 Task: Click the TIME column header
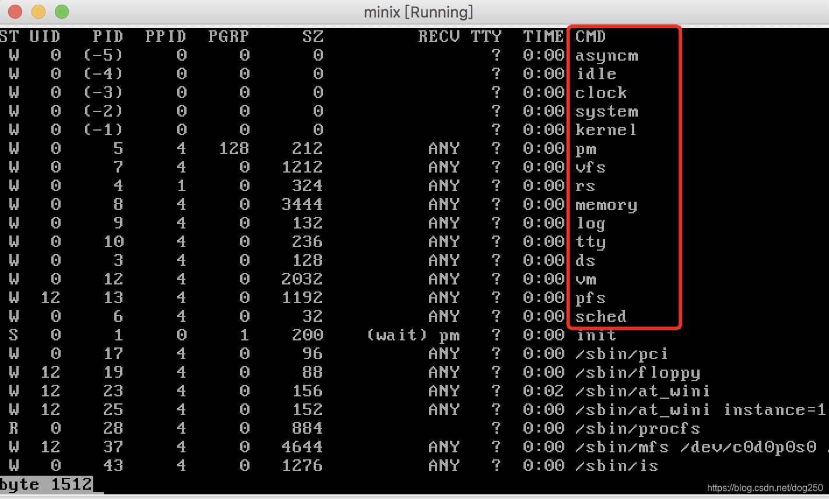click(543, 37)
